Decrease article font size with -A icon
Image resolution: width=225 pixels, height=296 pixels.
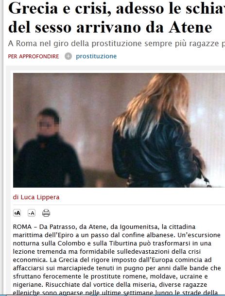coord(31,213)
